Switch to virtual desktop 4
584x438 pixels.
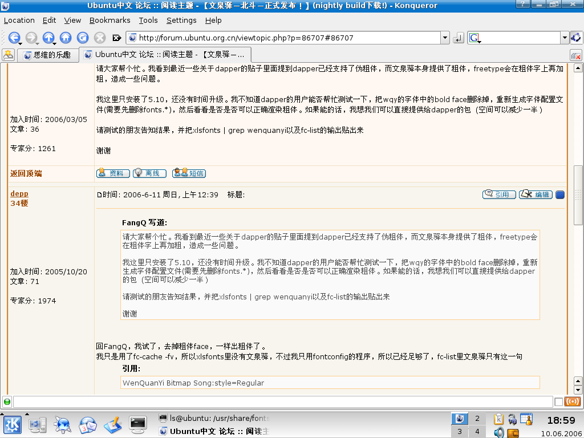(x=477, y=432)
